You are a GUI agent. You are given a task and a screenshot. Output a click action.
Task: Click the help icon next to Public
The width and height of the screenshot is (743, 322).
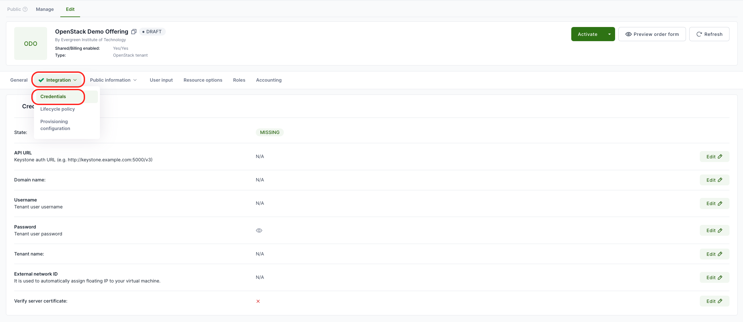[25, 9]
